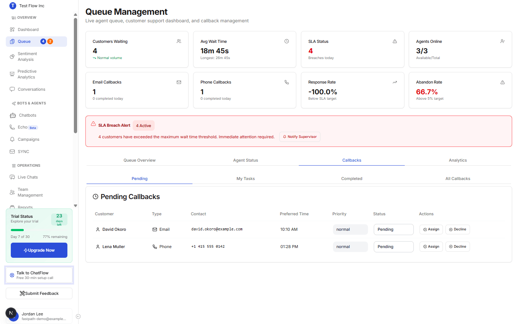The height and width of the screenshot is (324, 519).
Task: Select the My Tasks sub-tab
Action: point(245,179)
